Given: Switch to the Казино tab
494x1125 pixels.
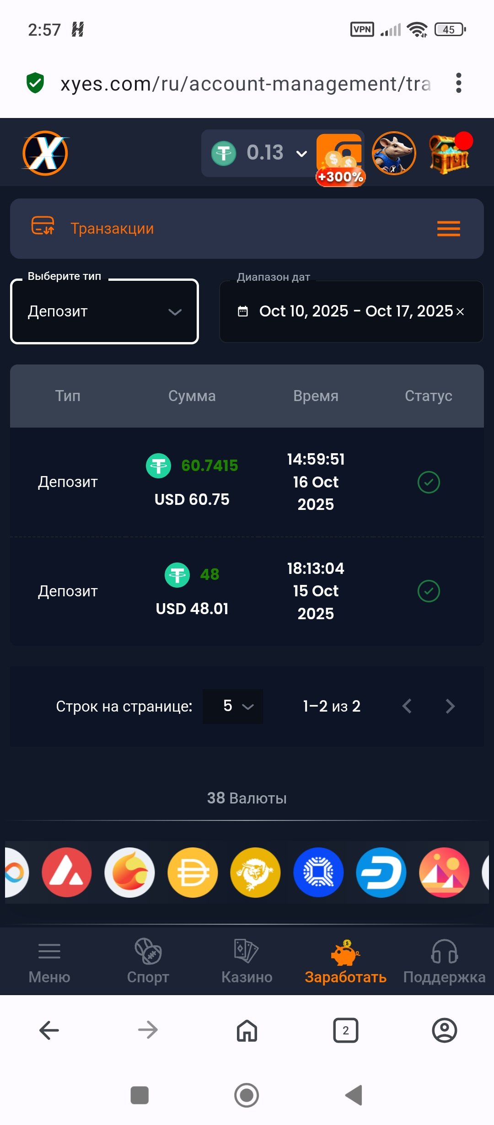Looking at the screenshot, I should point(247,961).
